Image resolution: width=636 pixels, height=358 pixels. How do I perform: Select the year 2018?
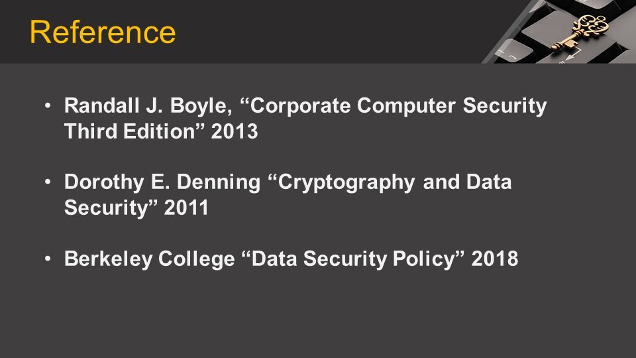pyautogui.click(x=495, y=259)
